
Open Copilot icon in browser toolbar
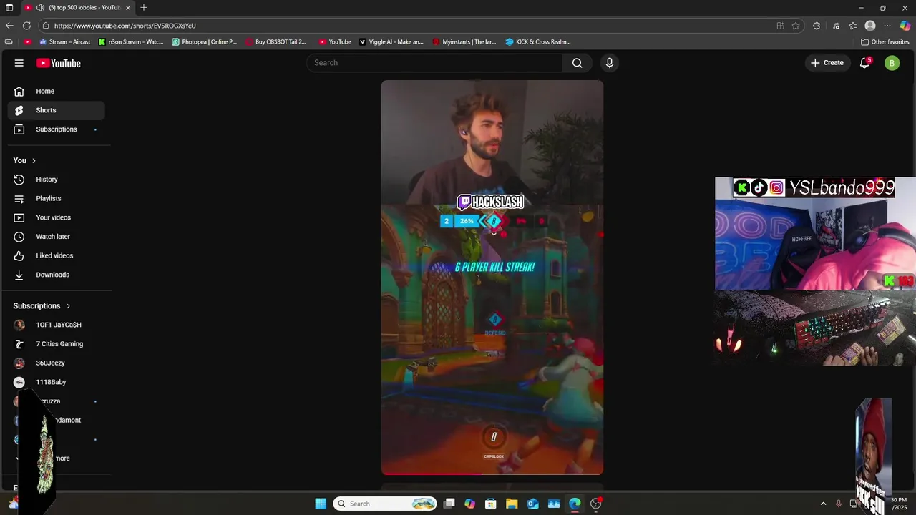[x=905, y=26]
